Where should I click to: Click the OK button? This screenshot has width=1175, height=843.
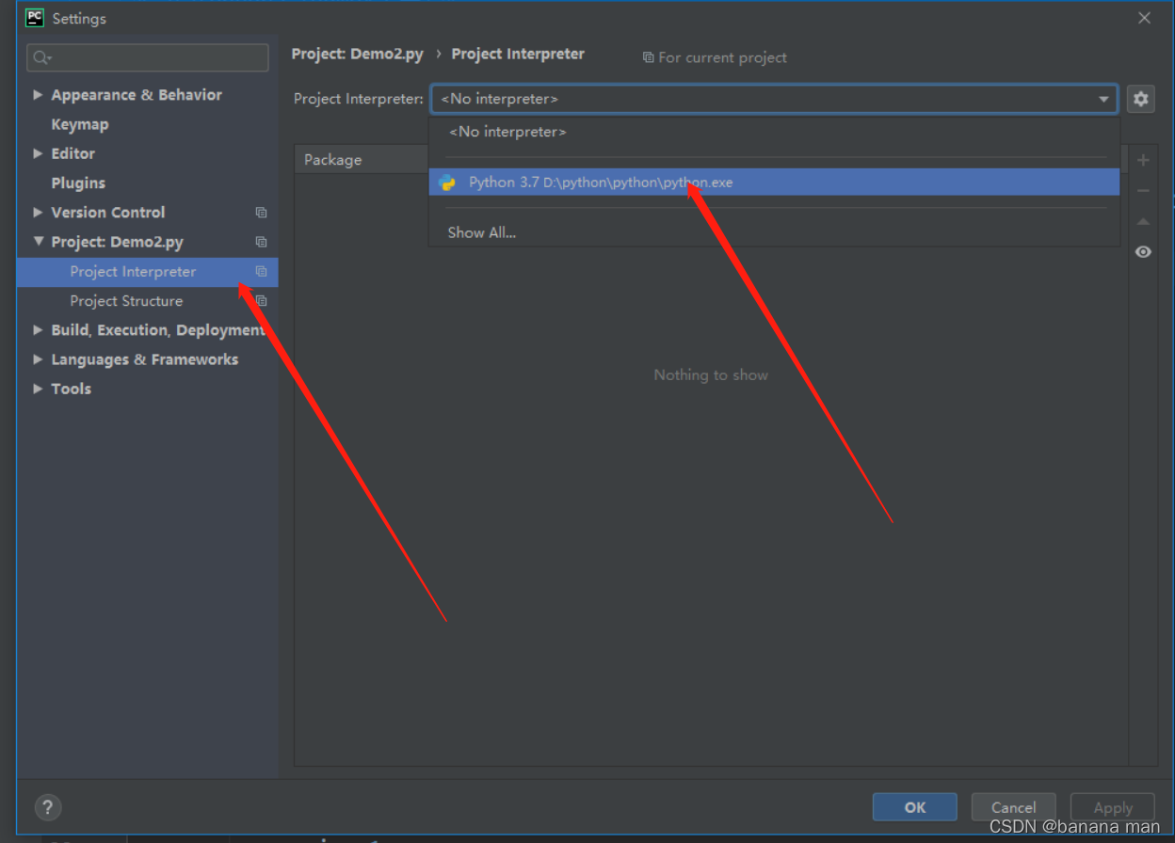(914, 807)
